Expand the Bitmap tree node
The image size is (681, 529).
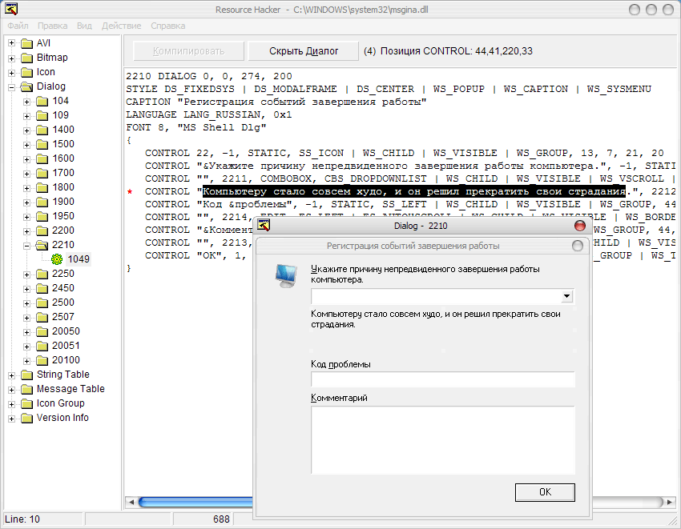pos(12,58)
